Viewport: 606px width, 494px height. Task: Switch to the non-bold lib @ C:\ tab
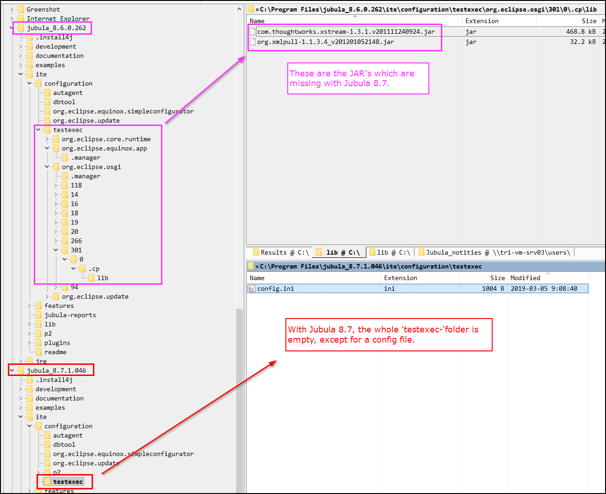pyautogui.click(x=390, y=252)
